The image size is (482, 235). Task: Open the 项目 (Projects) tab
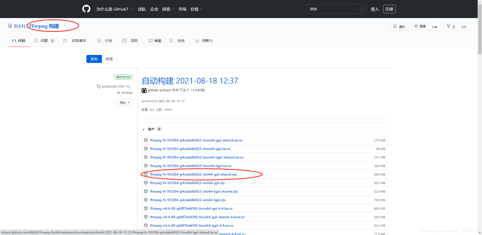point(130,41)
